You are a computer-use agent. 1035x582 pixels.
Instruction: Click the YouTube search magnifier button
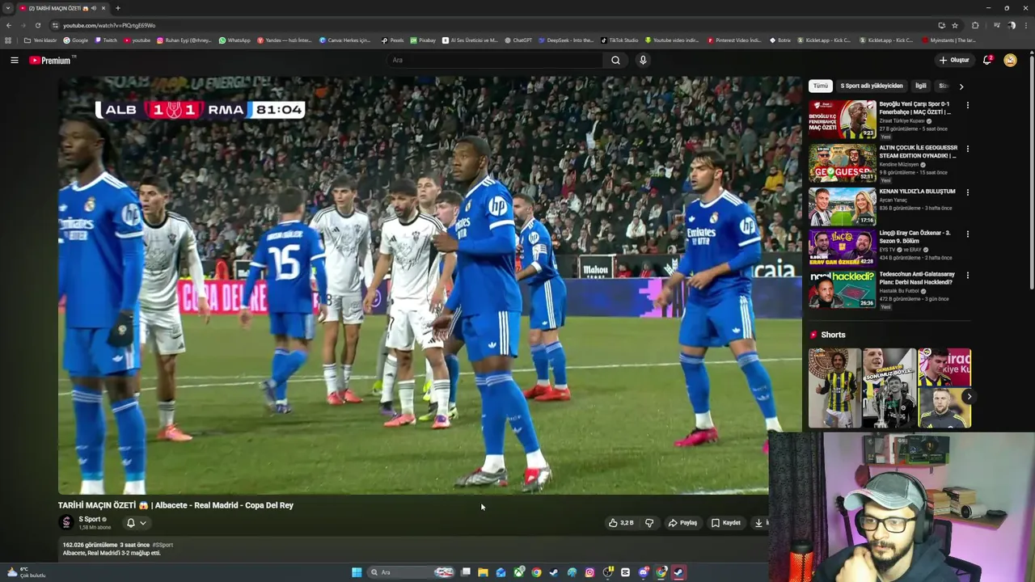point(615,60)
